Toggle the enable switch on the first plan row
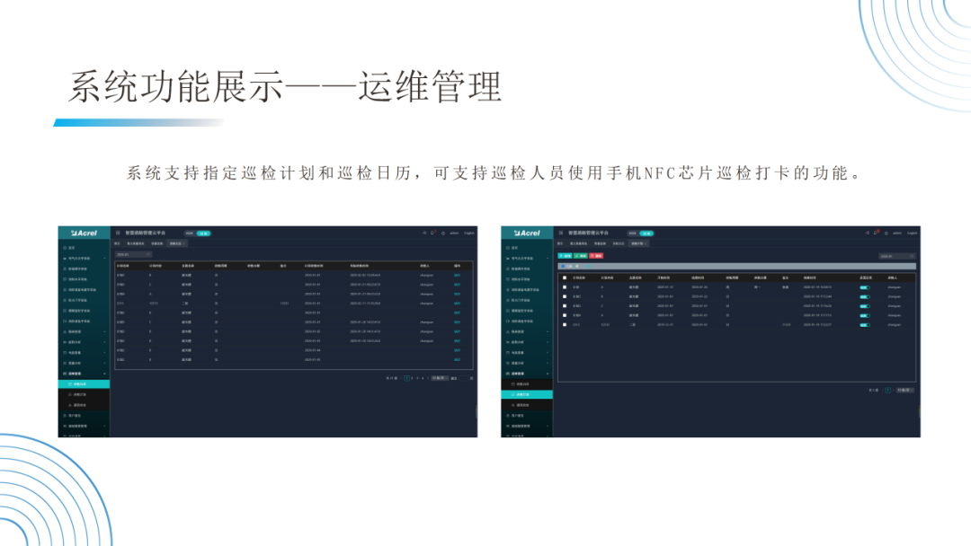 (863, 286)
